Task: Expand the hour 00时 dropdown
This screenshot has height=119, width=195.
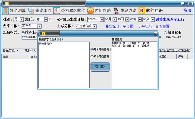Action: (x=140, y=20)
